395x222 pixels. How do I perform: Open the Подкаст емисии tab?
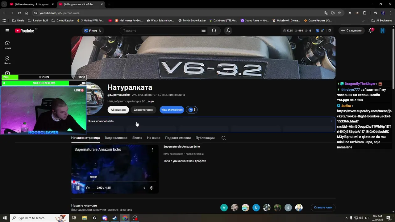coord(178,138)
